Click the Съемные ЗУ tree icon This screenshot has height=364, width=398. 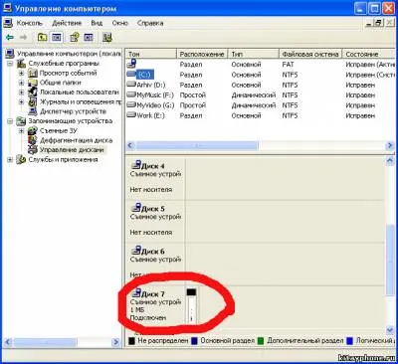pos(33,130)
